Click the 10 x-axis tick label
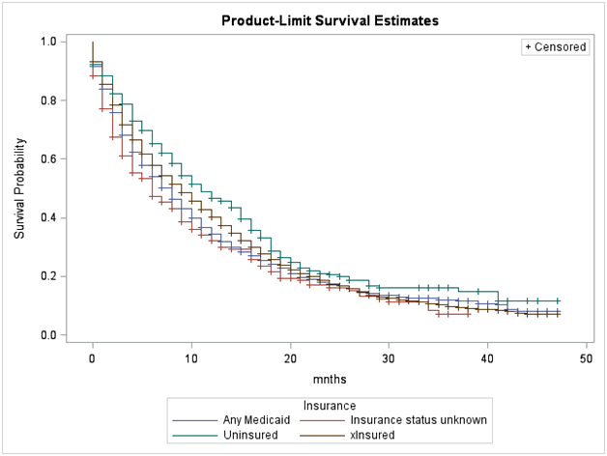The image size is (607, 456). (x=191, y=359)
